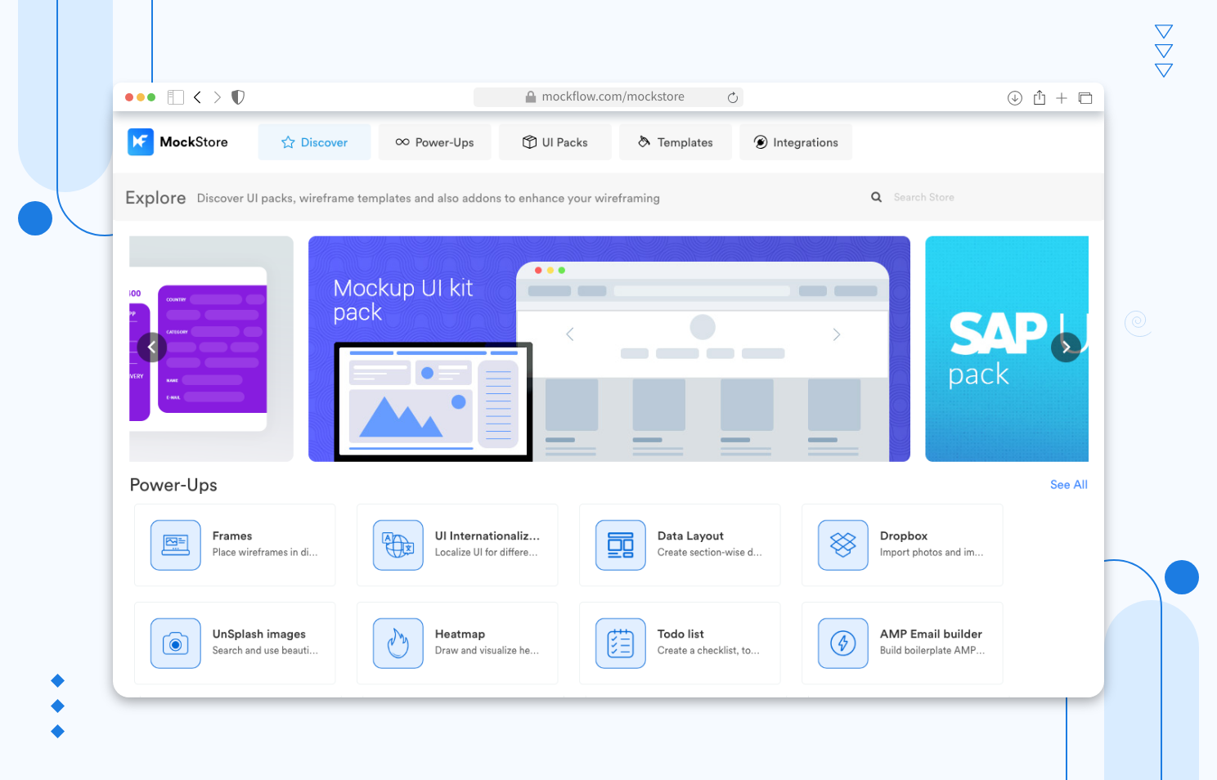1217x780 pixels.
Task: Click the Data Layout icon
Action: click(621, 545)
